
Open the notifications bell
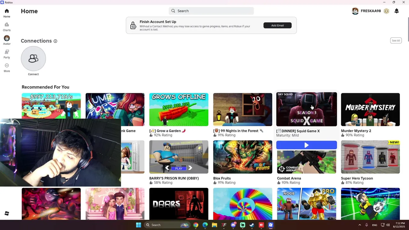[x=397, y=11]
